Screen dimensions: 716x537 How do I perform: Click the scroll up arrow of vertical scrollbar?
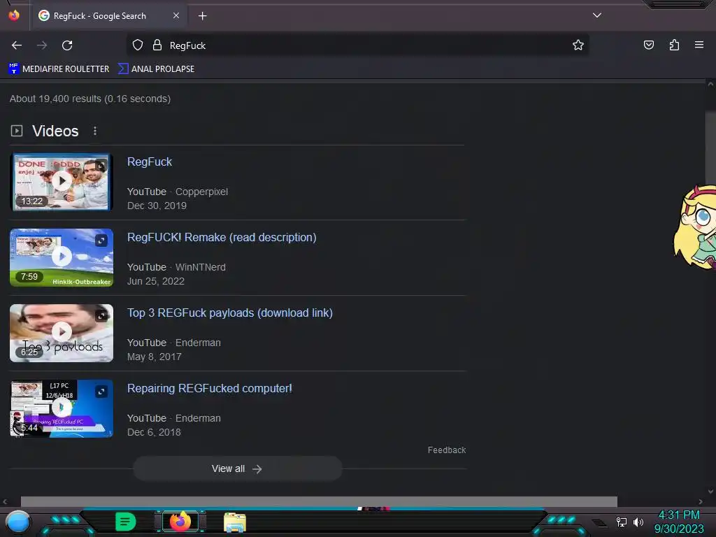click(710, 84)
